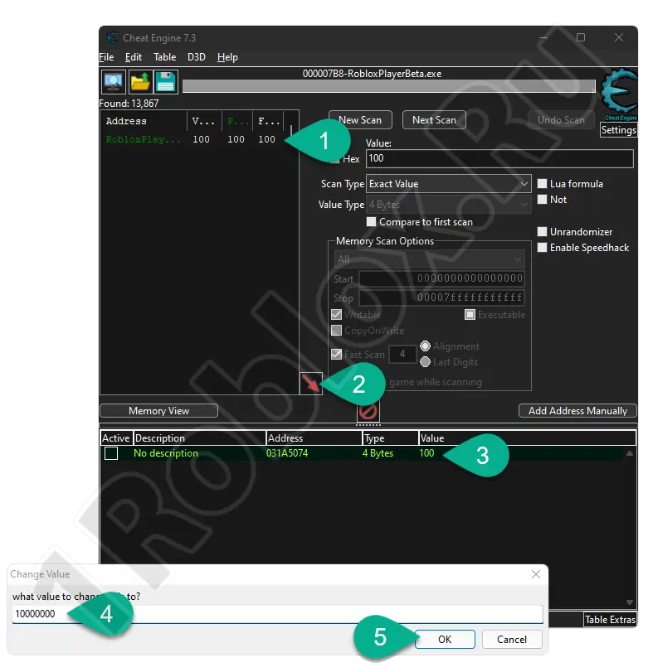Open the File menu
The height and width of the screenshot is (672, 648).
coord(106,57)
